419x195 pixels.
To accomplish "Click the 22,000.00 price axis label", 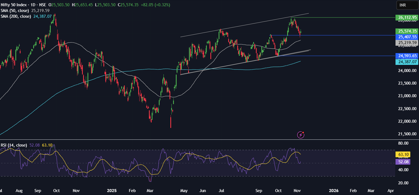I will pyautogui.click(x=407, y=121).
